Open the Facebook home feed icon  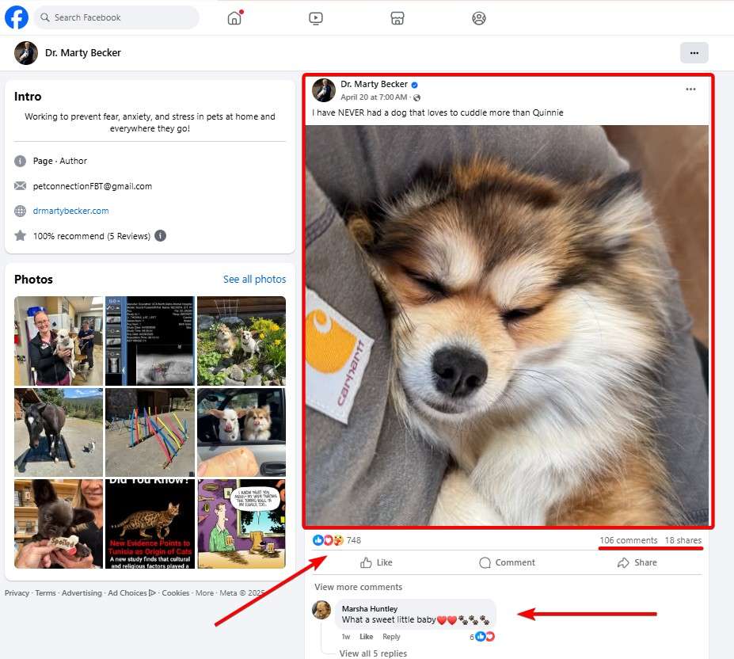234,17
